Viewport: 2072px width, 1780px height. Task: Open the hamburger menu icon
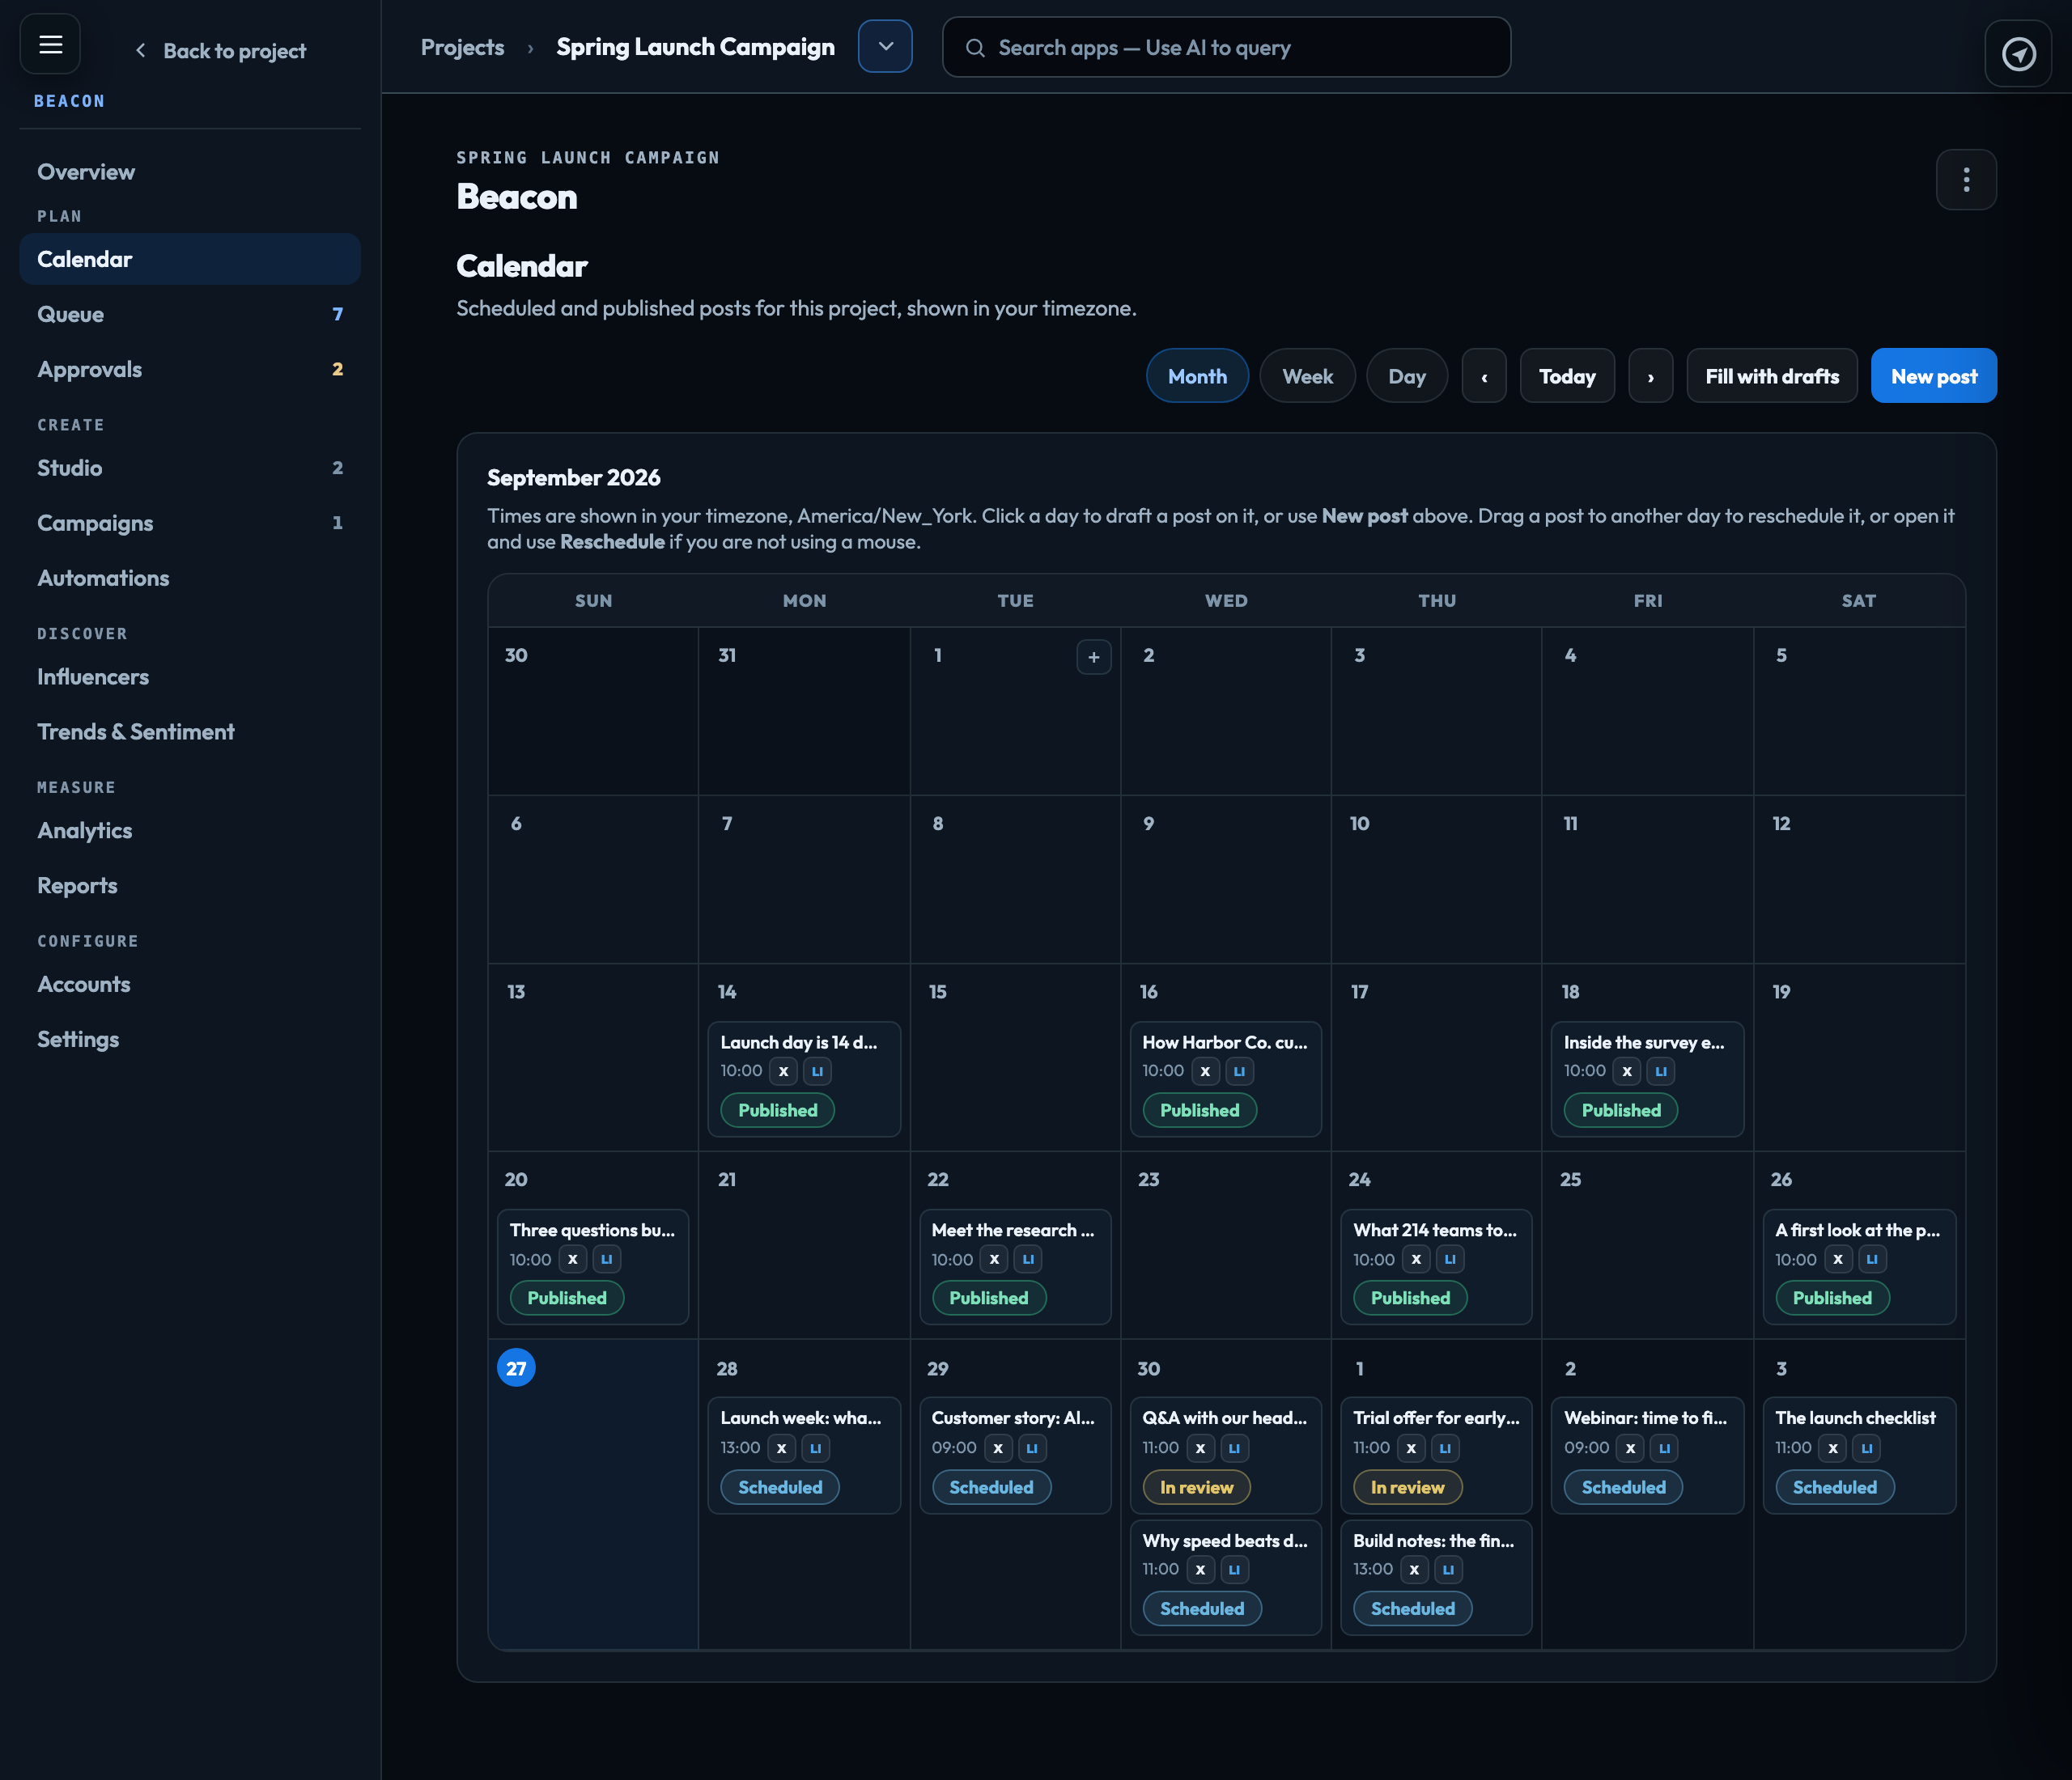50,45
